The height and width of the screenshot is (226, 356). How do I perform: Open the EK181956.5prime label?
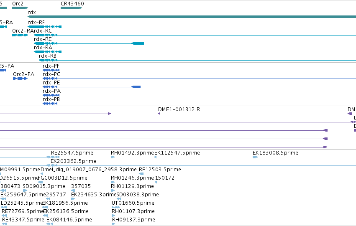tap(65, 203)
